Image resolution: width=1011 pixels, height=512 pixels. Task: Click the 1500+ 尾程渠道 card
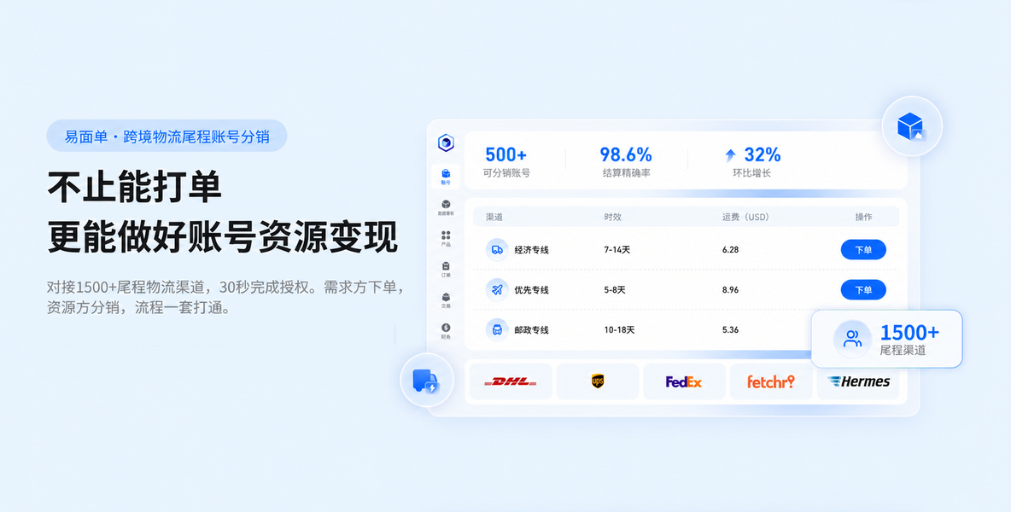click(x=886, y=340)
